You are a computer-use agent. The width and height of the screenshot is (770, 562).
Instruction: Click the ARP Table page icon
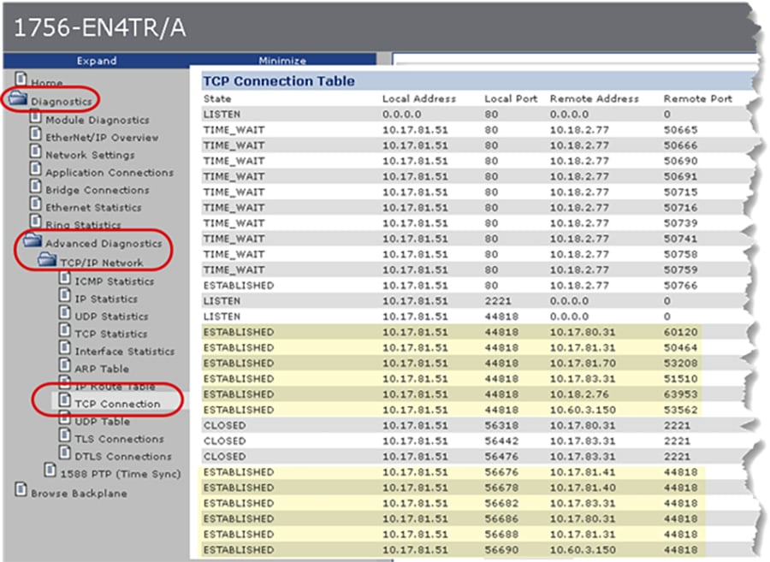(65, 365)
